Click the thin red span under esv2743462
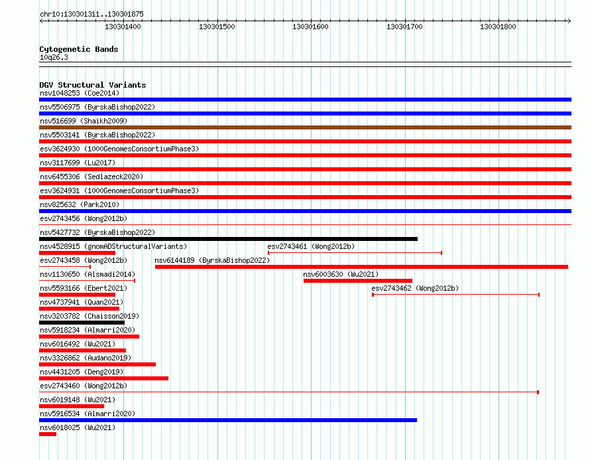Image resolution: width=590 pixels, height=460 pixels. pyautogui.click(x=456, y=295)
